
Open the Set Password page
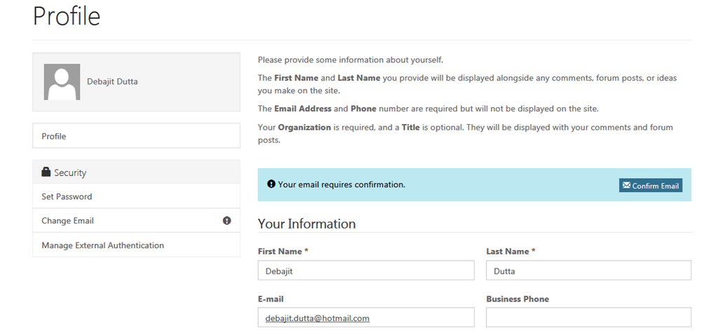pyautogui.click(x=67, y=197)
